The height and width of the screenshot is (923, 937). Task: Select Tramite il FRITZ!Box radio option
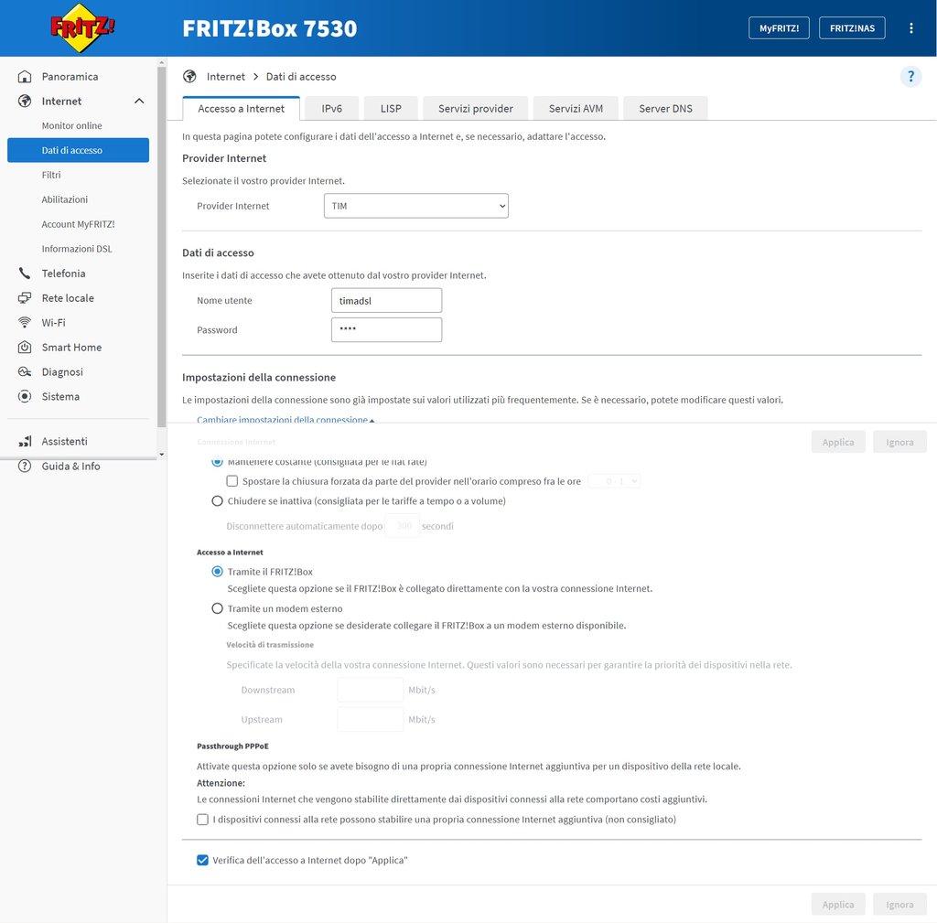(x=218, y=572)
